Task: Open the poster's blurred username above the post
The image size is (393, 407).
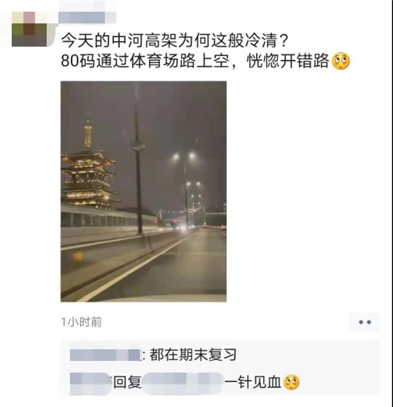Action: pyautogui.click(x=87, y=17)
